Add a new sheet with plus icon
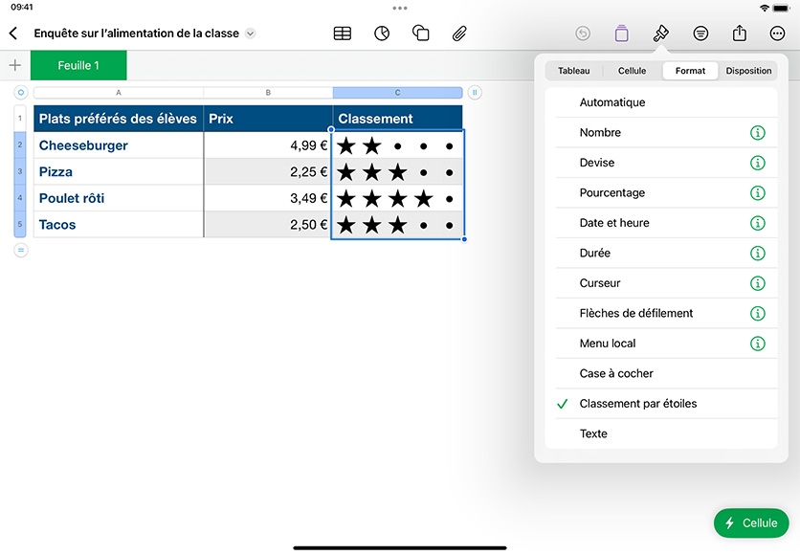Screen dimensions: 800x555 [15, 65]
